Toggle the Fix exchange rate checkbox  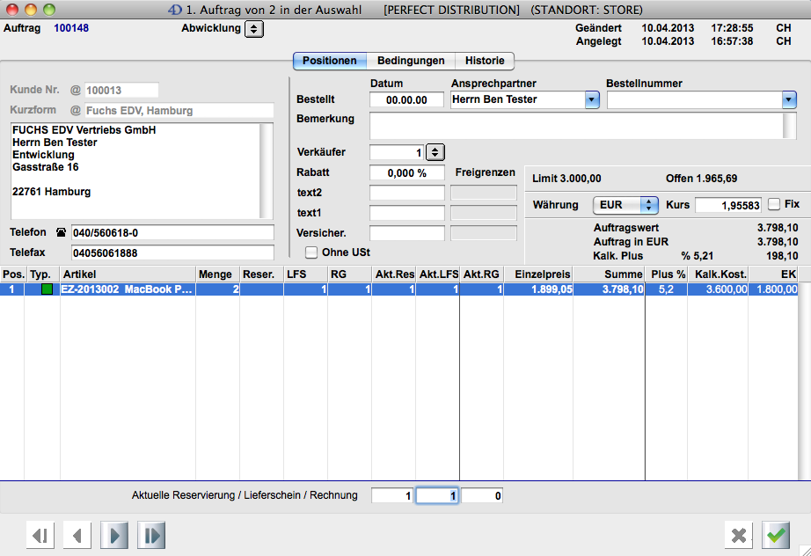(x=773, y=204)
